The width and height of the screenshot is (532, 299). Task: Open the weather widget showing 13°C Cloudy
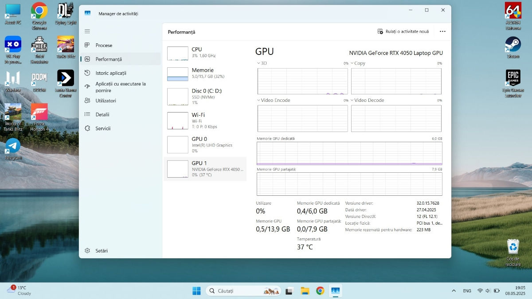pos(20,291)
